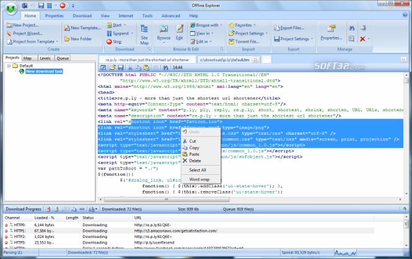This screenshot has height=259, width=412.
Task: Toggle Word wrap in the context menu
Action: point(201,180)
